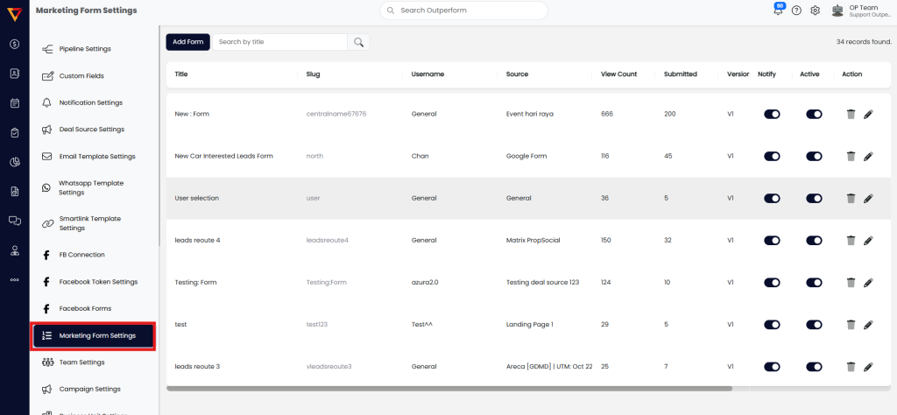Edit the "test" form using pencil icon

(868, 324)
